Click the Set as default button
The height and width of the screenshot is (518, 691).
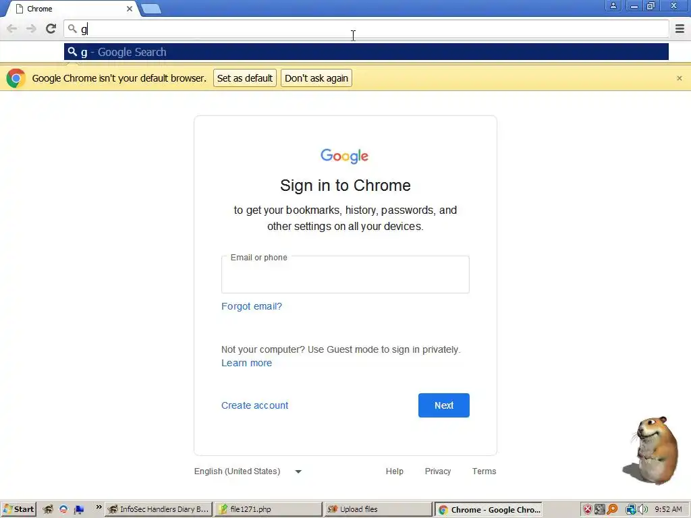(245, 78)
